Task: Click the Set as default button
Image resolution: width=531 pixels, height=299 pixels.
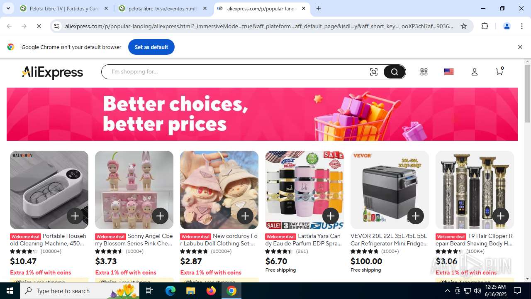Action: 151,47
